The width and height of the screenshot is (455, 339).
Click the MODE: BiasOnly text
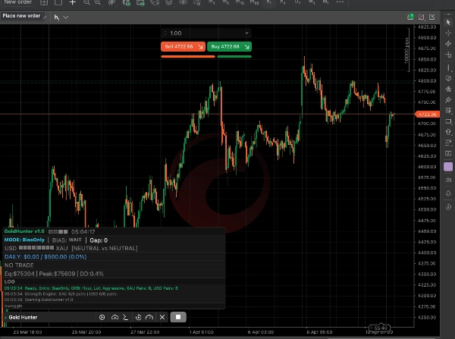pyautogui.click(x=24, y=240)
